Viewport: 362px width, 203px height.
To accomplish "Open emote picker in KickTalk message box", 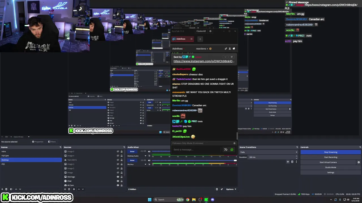I will pos(232,150).
